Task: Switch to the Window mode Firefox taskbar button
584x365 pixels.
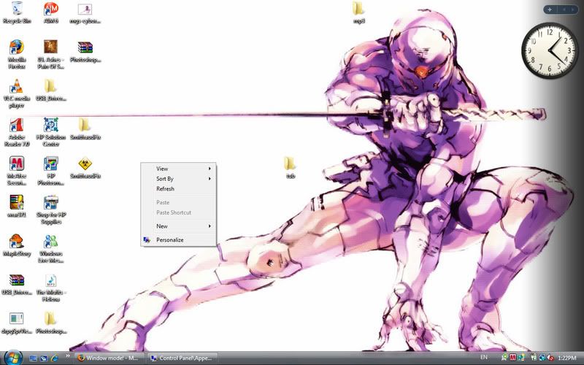Action: [x=107, y=358]
